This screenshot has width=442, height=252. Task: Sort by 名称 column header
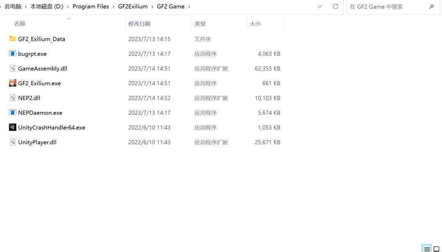click(x=20, y=24)
